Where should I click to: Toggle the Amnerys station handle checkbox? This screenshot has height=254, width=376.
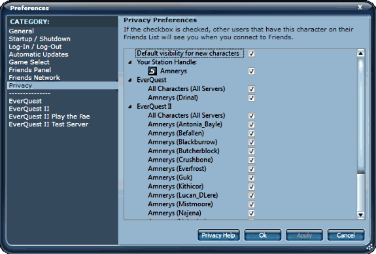pos(251,71)
